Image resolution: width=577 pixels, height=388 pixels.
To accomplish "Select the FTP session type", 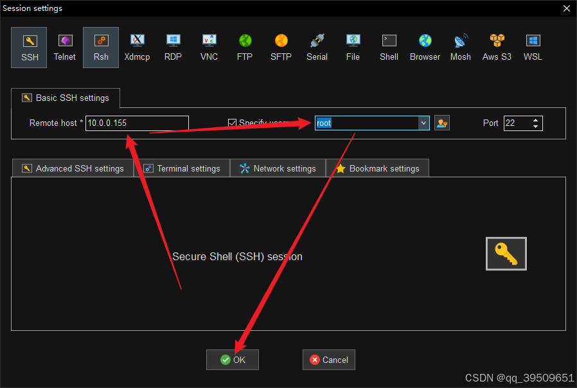I will point(245,48).
